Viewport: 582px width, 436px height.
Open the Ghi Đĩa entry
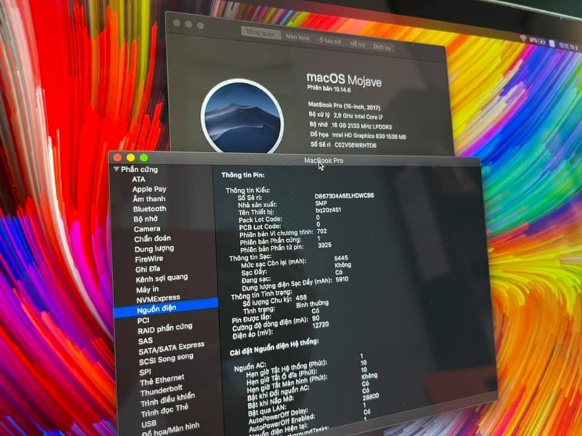click(x=148, y=269)
